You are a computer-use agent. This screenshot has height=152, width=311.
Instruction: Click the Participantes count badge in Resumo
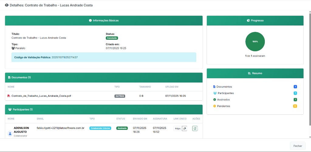pos(295,93)
